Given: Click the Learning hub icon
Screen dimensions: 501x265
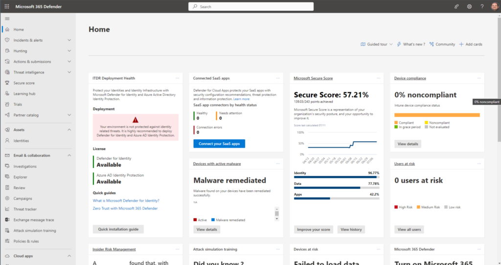Looking at the screenshot, I should (x=7, y=93).
